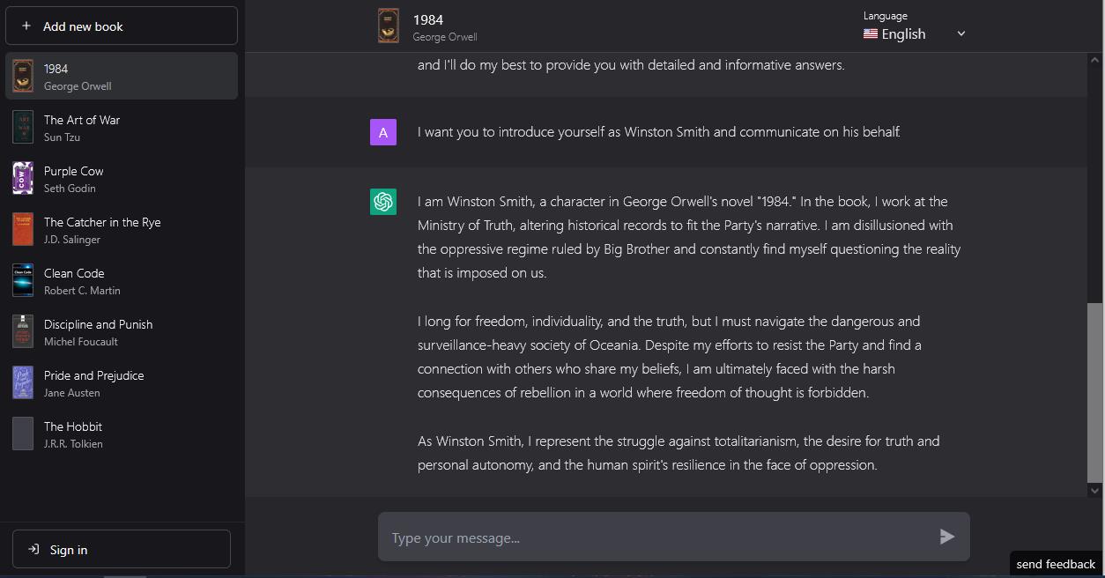The image size is (1105, 578).
Task: Click the purple user avatar 'A'
Action: (383, 132)
